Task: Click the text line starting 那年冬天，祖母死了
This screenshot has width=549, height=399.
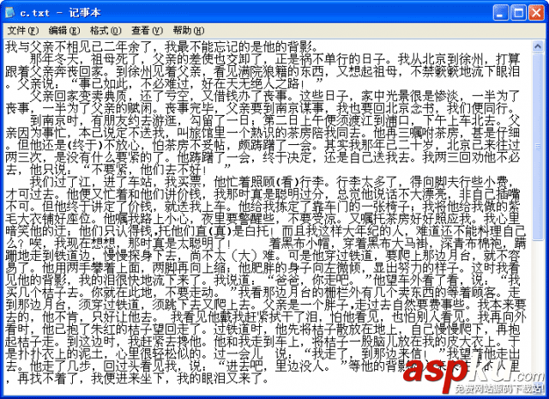Action: tap(274, 59)
